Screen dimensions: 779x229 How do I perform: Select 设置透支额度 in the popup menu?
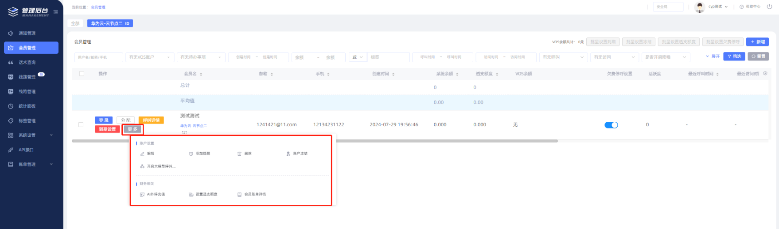tap(206, 194)
